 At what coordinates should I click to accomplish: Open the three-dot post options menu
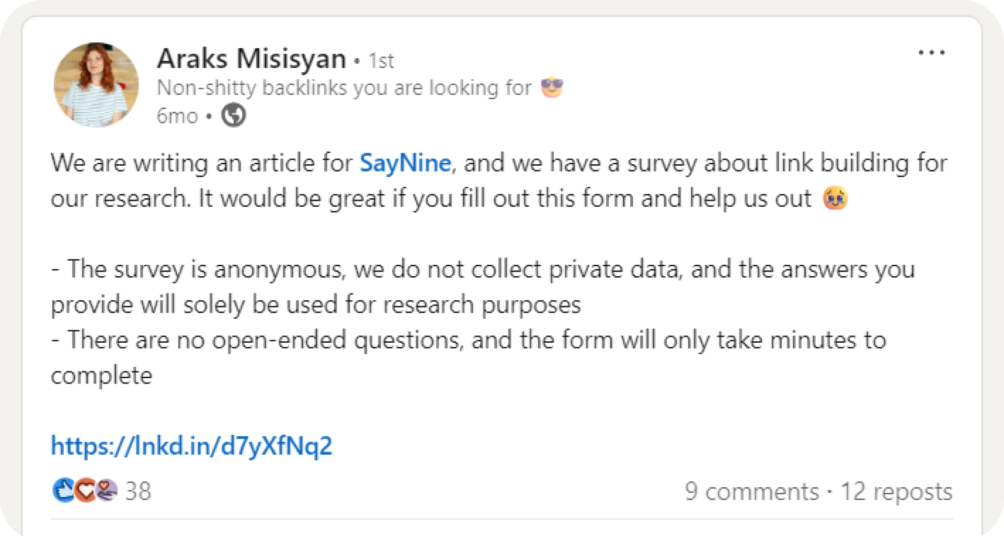931,52
